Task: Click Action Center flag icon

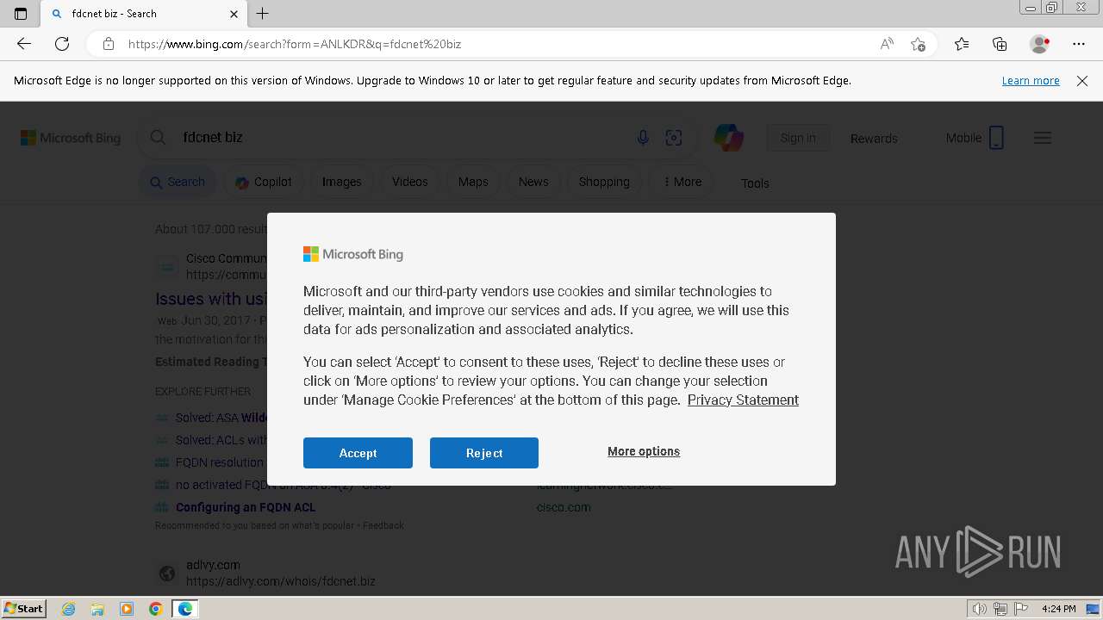Action: pyautogui.click(x=1021, y=609)
